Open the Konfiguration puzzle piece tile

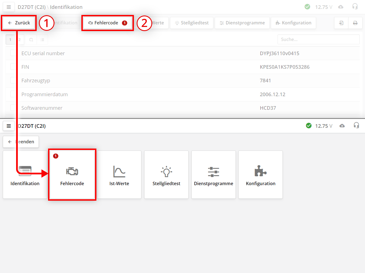[261, 175]
